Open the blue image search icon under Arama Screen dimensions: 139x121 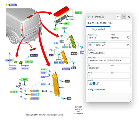pyautogui.click(x=94, y=83)
